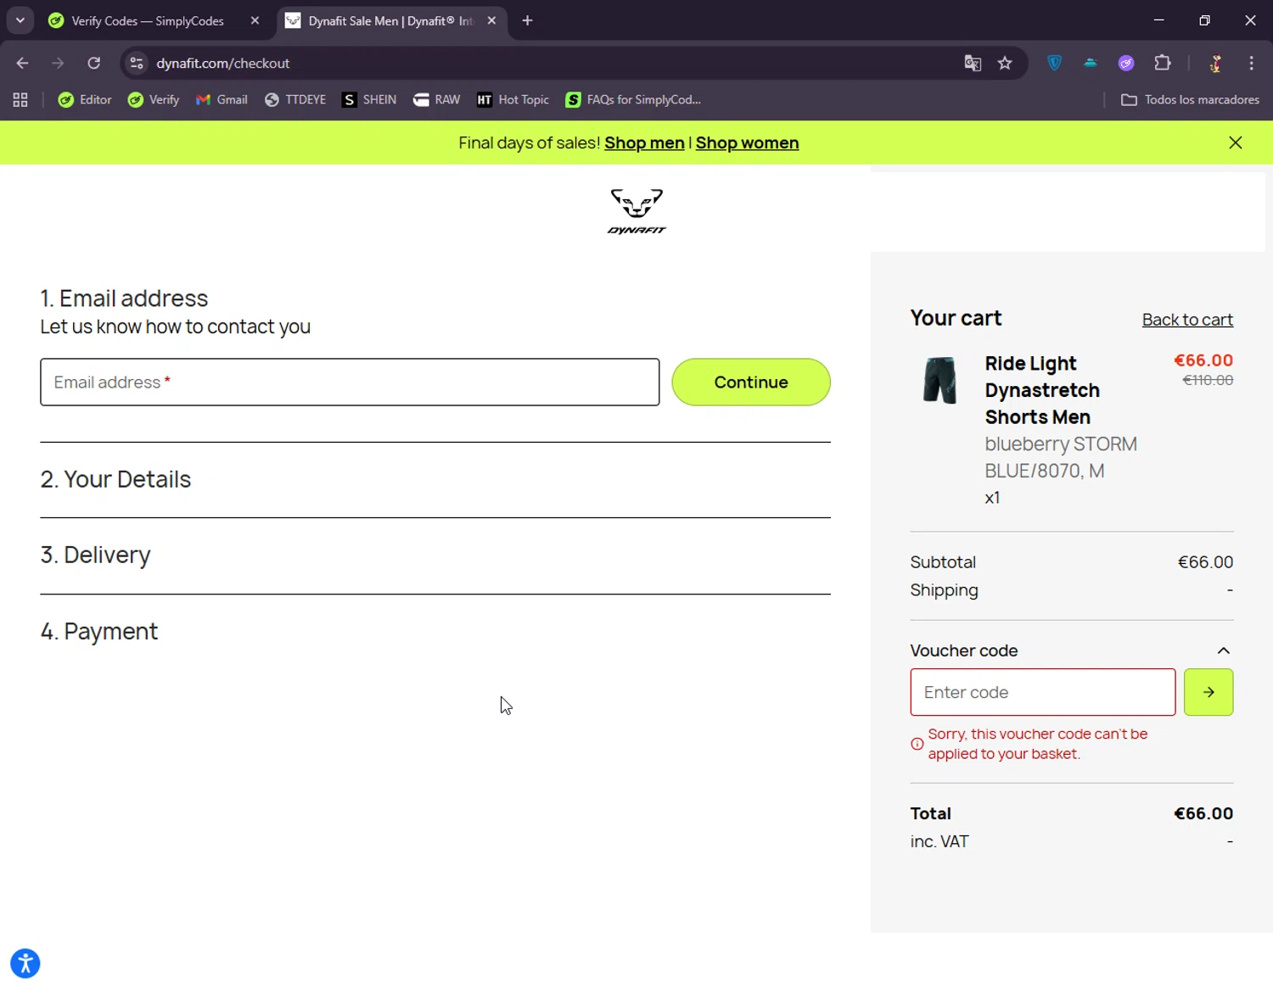Open Todos los marcadores folder
Viewport: 1273px width, 988px height.
click(1190, 100)
